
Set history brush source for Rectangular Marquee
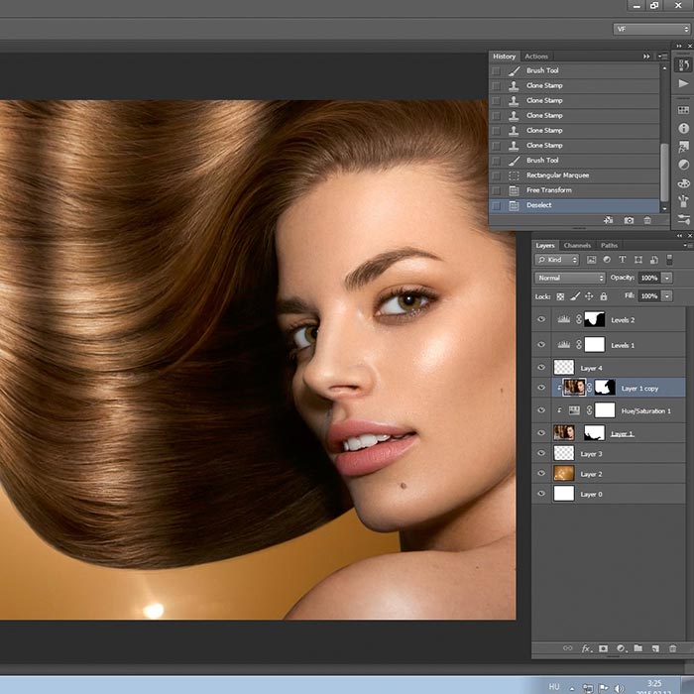click(x=496, y=175)
